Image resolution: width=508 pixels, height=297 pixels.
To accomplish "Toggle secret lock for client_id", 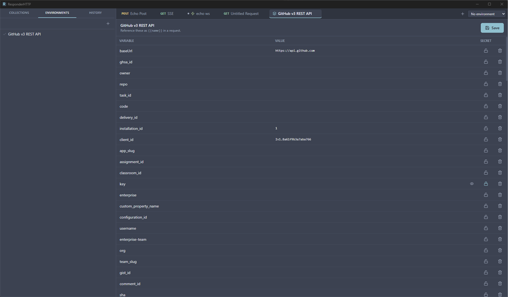I will coord(486,139).
